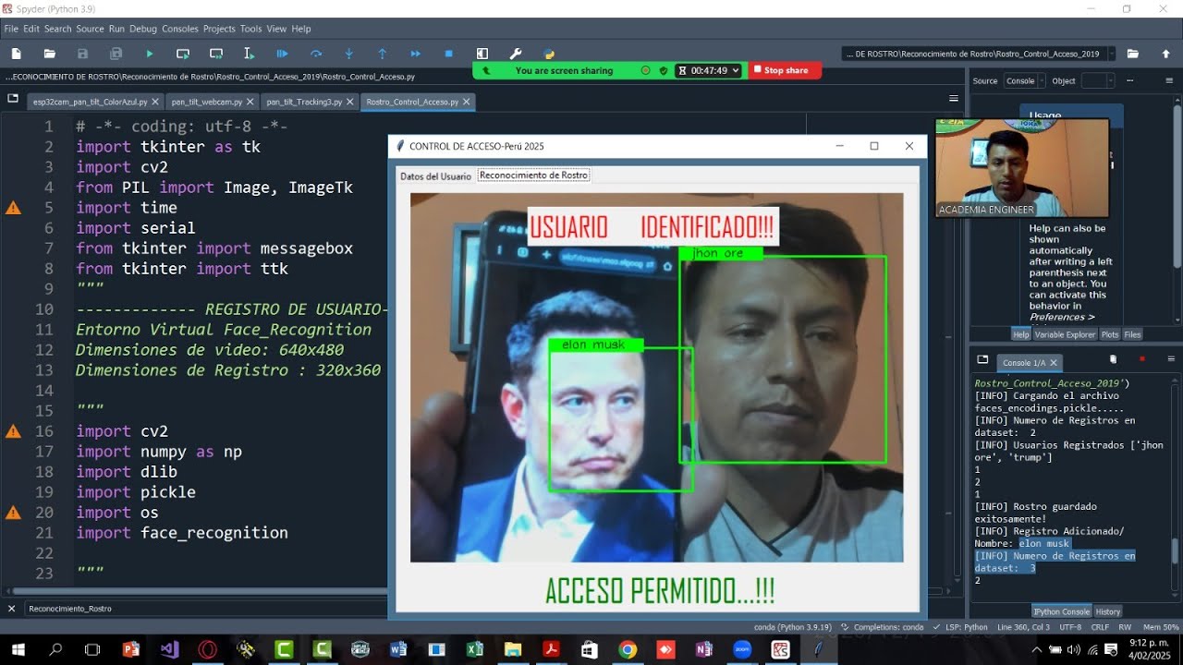Save the current file
The image size is (1183, 665).
[x=83, y=54]
